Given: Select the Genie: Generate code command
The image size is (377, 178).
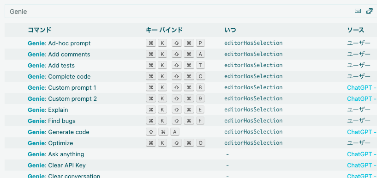Looking at the screenshot, I should [59, 132].
